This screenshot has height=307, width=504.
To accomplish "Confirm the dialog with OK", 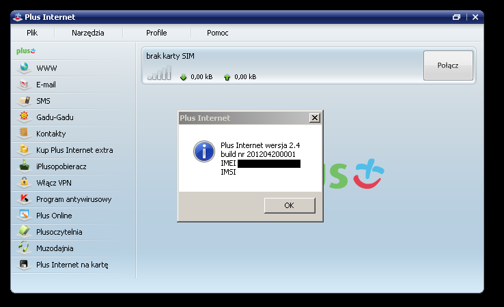I will [290, 205].
